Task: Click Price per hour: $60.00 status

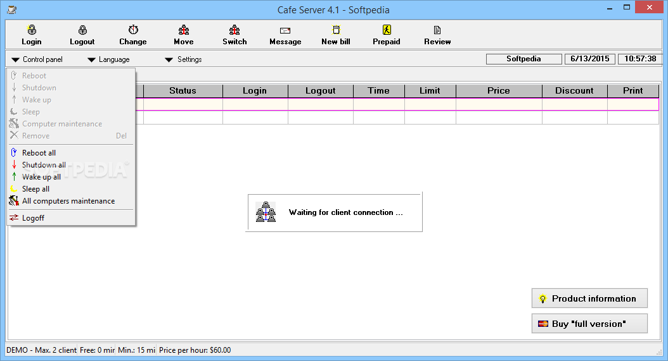Action: click(x=195, y=350)
